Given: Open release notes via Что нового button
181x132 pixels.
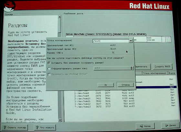Looking at the screenshot, I should tap(45, 127).
